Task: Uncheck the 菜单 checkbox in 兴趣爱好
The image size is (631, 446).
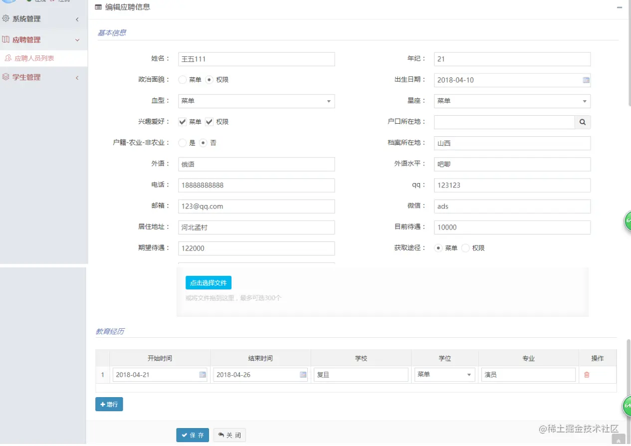Action: (x=183, y=122)
